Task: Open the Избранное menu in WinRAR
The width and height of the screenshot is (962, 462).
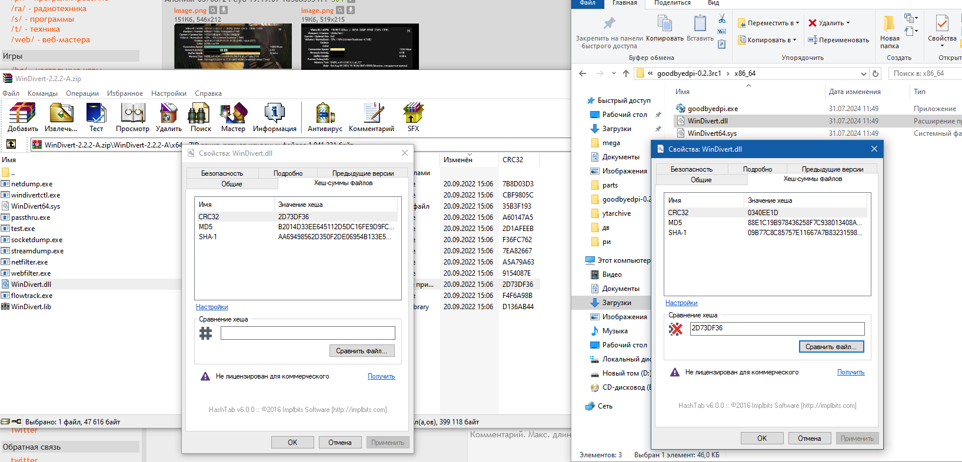Action: (125, 93)
